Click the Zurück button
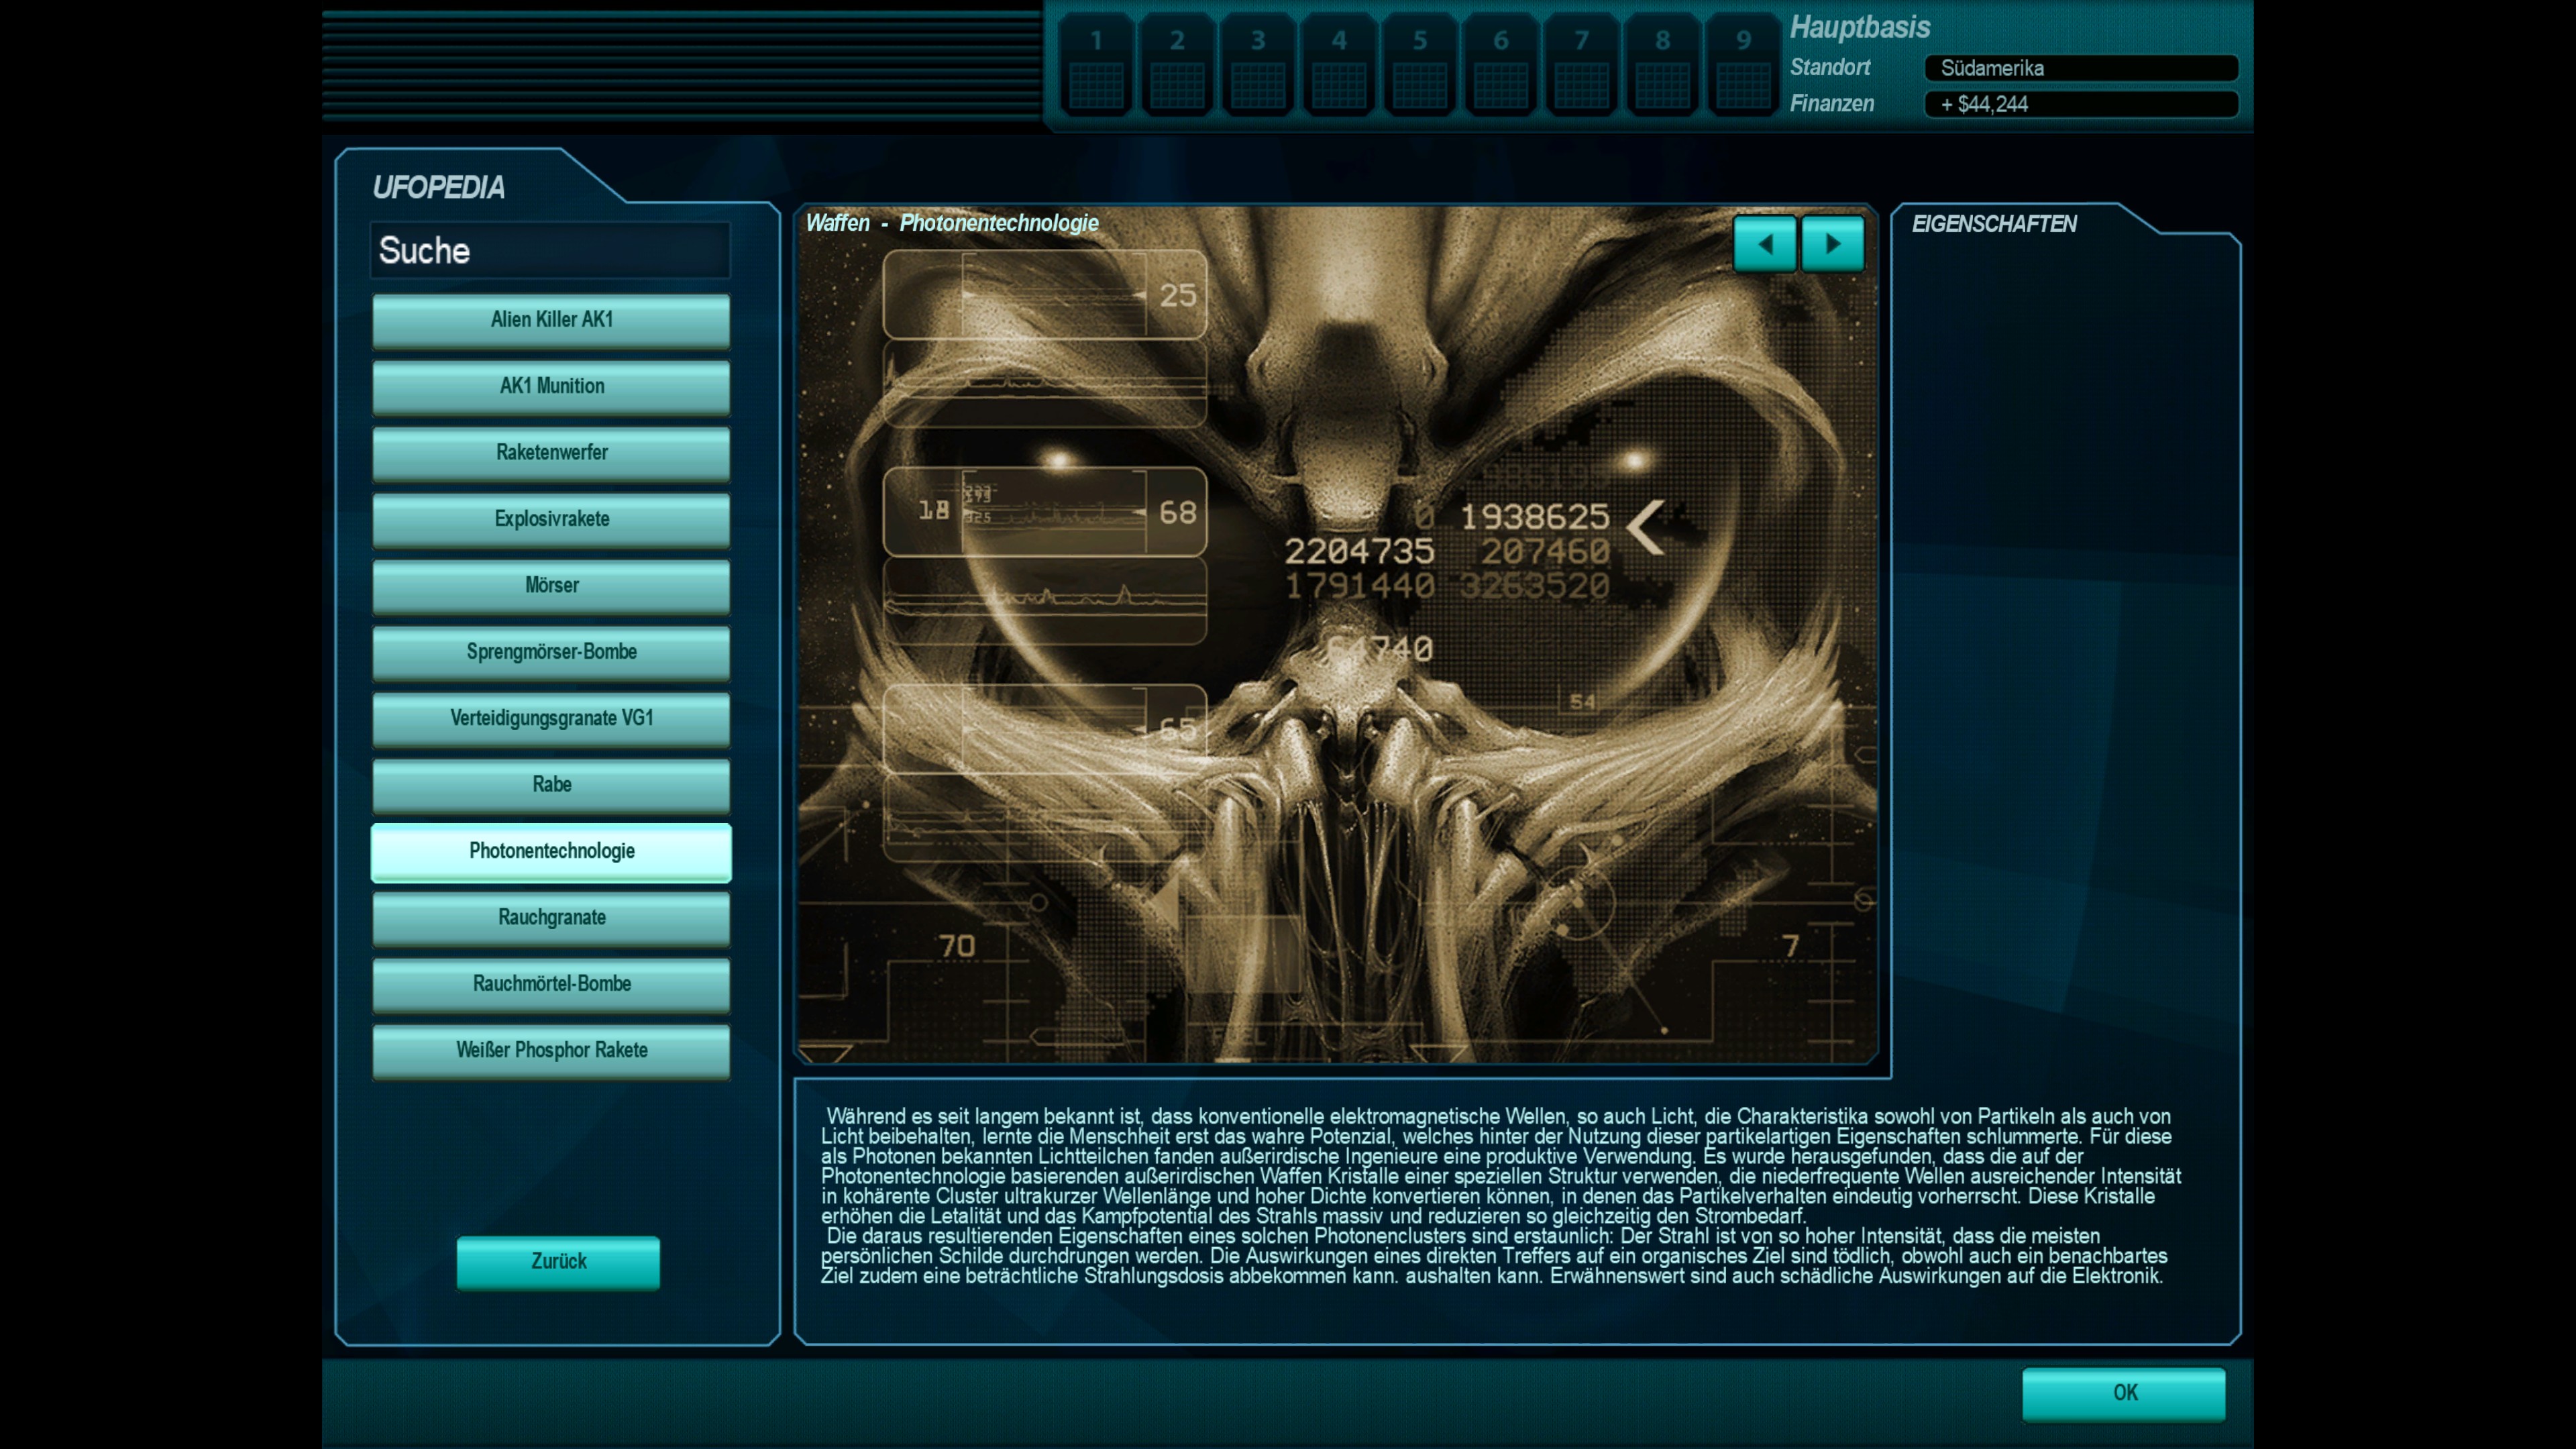The width and height of the screenshot is (2576, 1449). pyautogui.click(x=558, y=1261)
